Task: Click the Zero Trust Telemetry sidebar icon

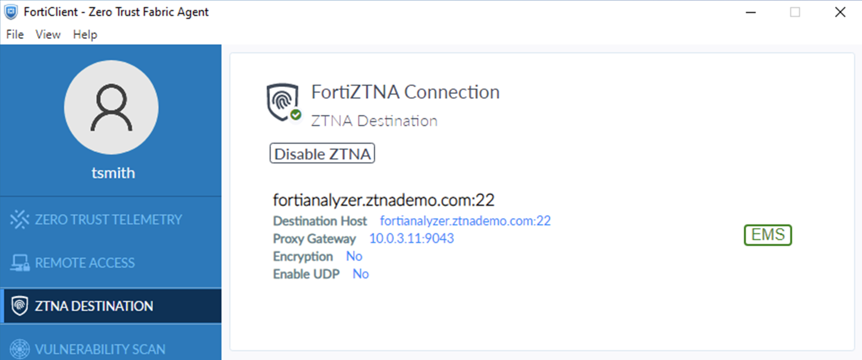Action: tap(19, 219)
